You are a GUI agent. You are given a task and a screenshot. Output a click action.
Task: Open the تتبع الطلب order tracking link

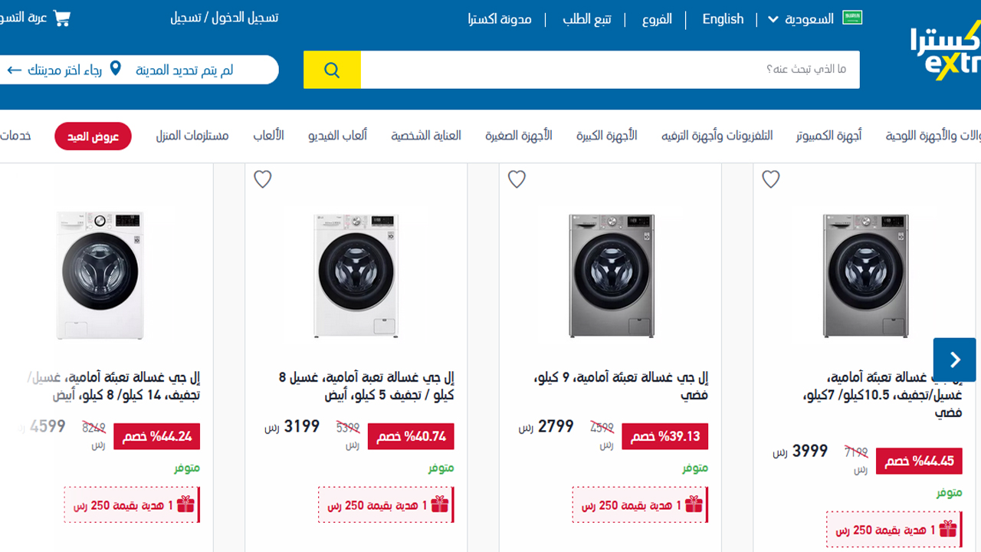(x=587, y=19)
